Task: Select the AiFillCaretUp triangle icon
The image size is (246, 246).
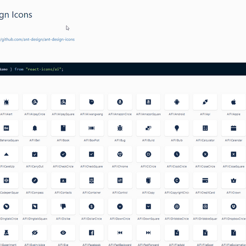Action: coord(6,154)
